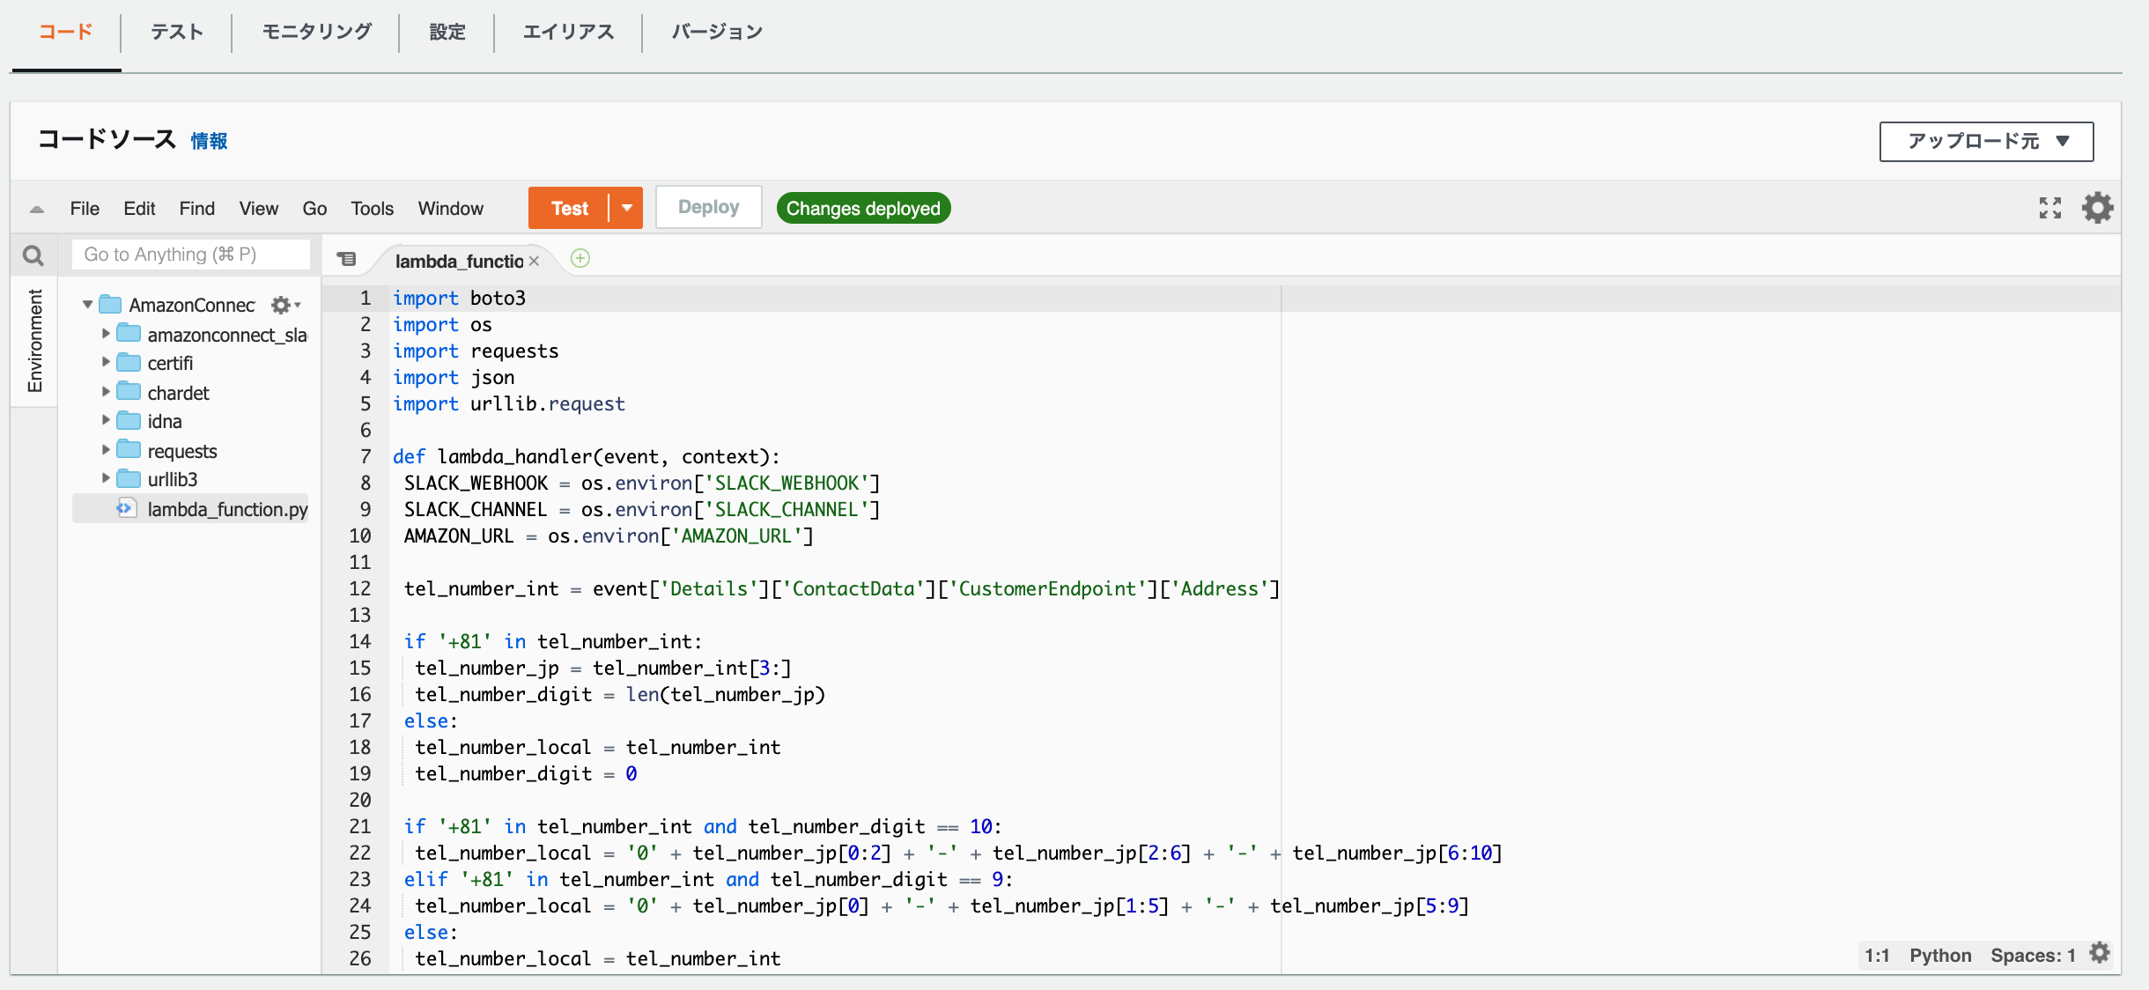Switch to the 設定 tab
This screenshot has height=990, width=2149.
(x=447, y=32)
